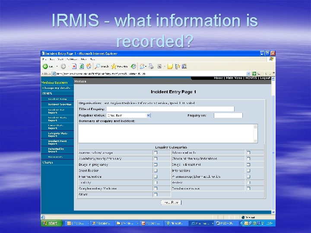
Task: Click the Stop loading icon
Action: tap(74, 66)
